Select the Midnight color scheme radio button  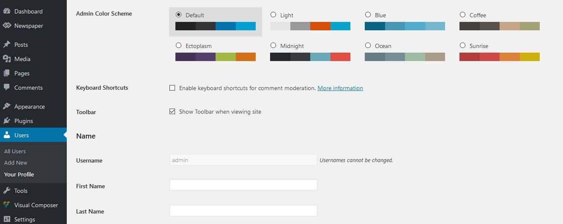(273, 45)
